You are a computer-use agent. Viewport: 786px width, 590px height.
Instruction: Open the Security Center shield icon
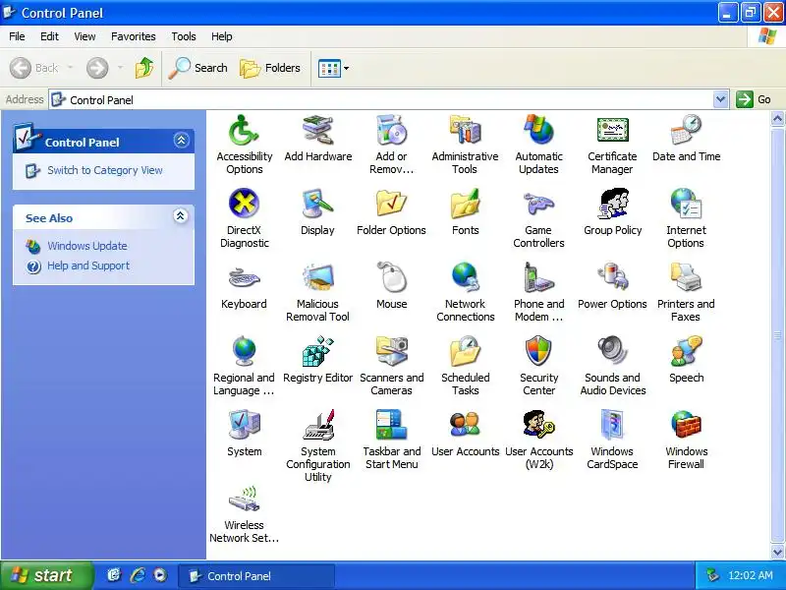(538, 352)
